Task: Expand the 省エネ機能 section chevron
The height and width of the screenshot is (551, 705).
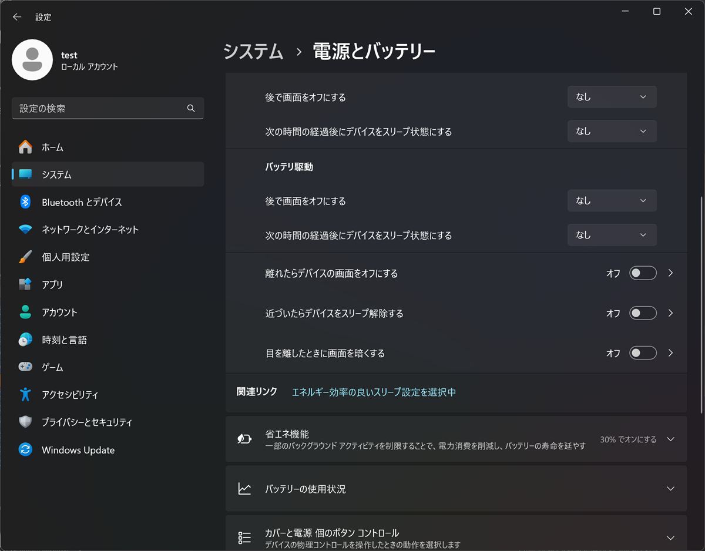Action: click(x=670, y=439)
